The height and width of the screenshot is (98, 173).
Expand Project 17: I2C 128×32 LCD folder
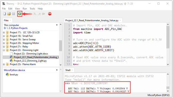point(4,33)
